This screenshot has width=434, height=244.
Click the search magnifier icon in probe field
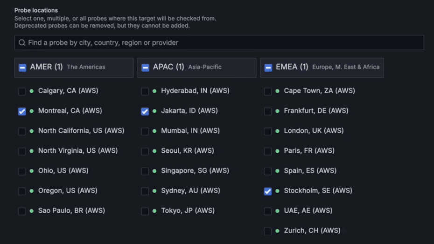[x=22, y=42]
